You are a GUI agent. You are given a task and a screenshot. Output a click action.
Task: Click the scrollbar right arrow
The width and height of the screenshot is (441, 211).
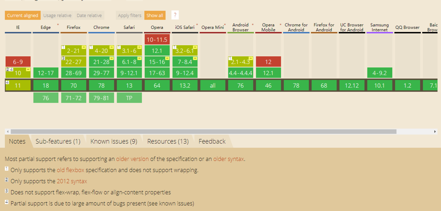(435, 131)
